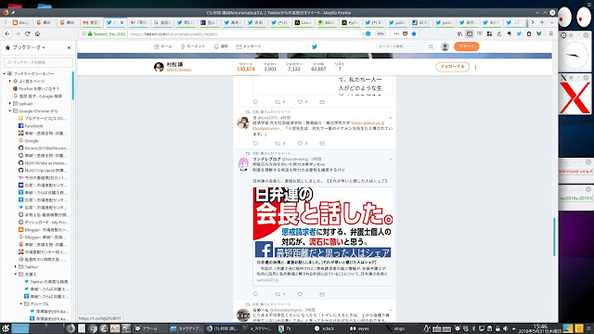Viewport: 594px width, 334px height.
Task: View the フォロー 3,901 following list
Action: point(270,67)
